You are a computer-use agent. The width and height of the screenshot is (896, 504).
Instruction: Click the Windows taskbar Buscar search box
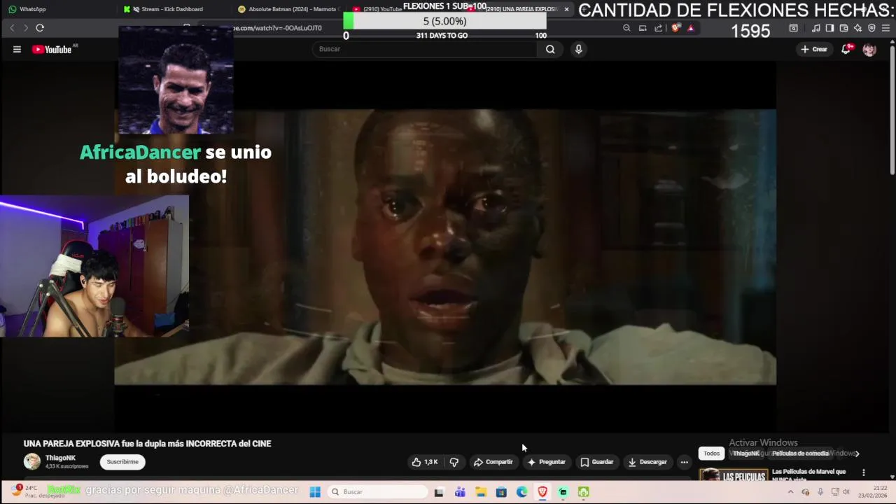pos(377,492)
